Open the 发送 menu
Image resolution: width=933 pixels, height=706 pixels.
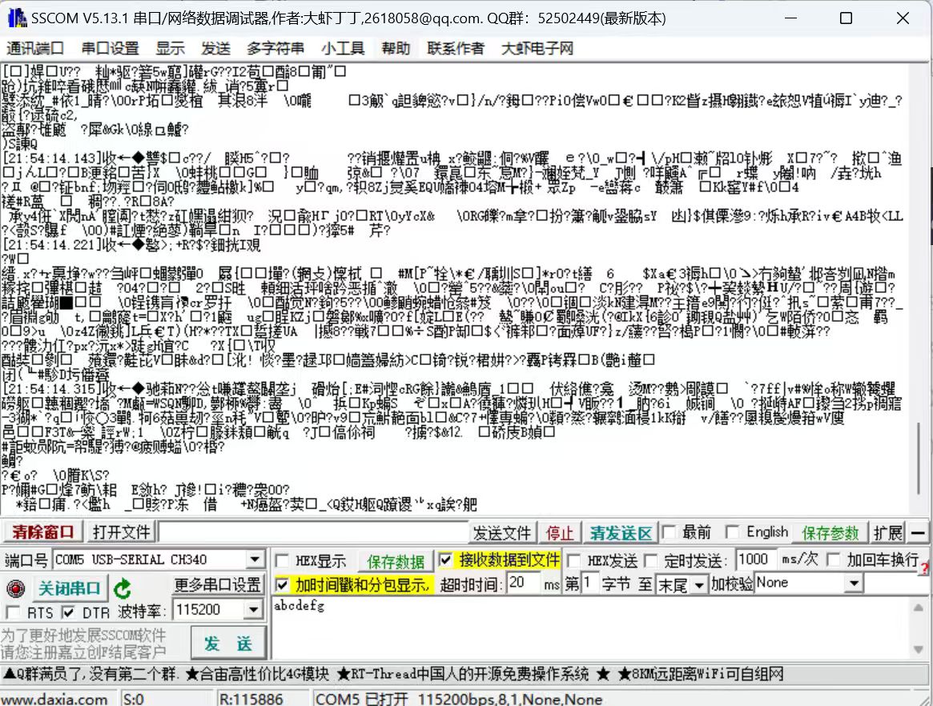[x=215, y=48]
